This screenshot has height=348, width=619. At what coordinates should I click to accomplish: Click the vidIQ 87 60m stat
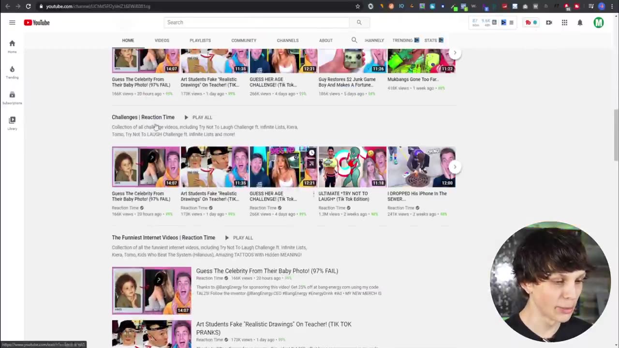[x=475, y=22]
